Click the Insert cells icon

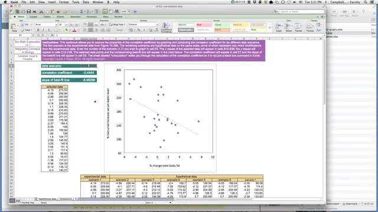(x=279, y=27)
